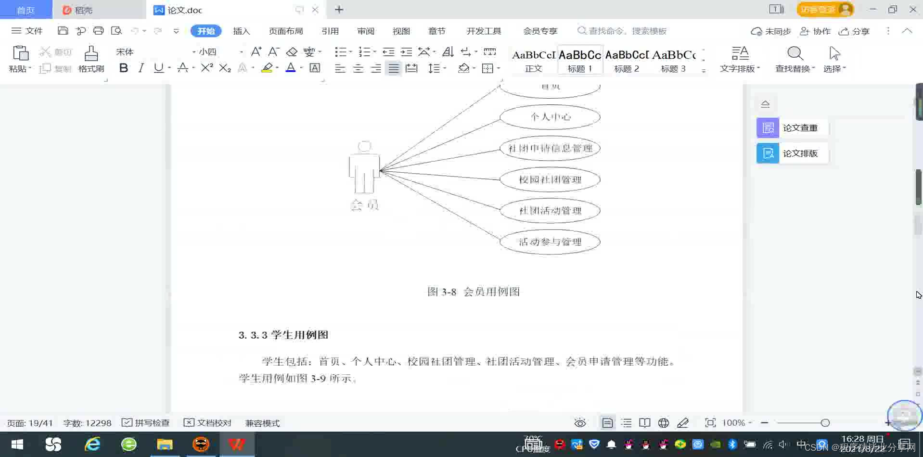The image size is (923, 457).
Task: Align text right
Action: 376,69
